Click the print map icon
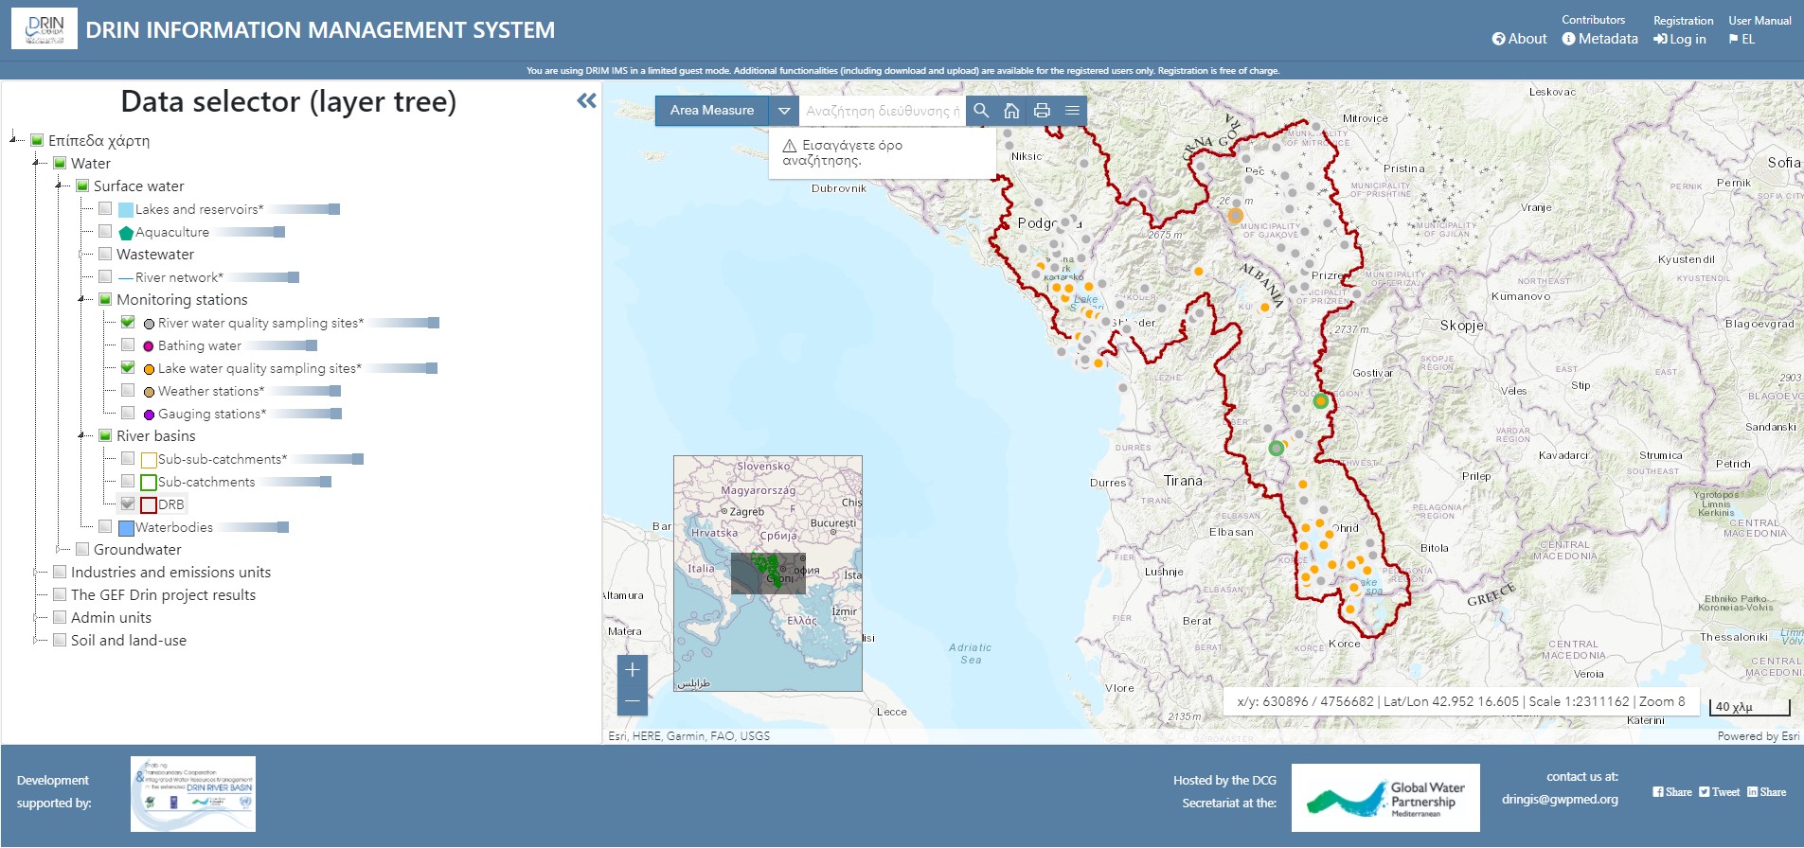Image resolution: width=1804 pixels, height=848 pixels. tap(1042, 111)
